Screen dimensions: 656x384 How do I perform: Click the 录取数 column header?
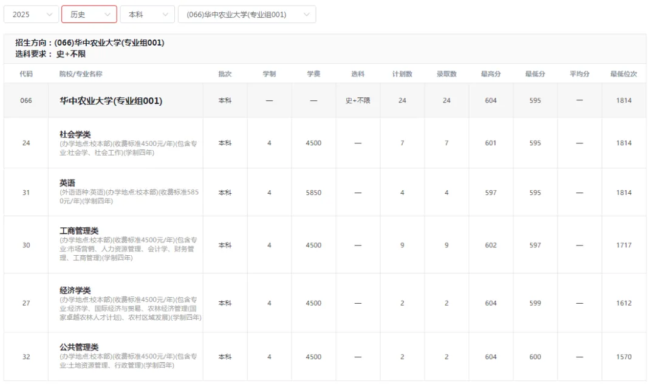pyautogui.click(x=447, y=74)
